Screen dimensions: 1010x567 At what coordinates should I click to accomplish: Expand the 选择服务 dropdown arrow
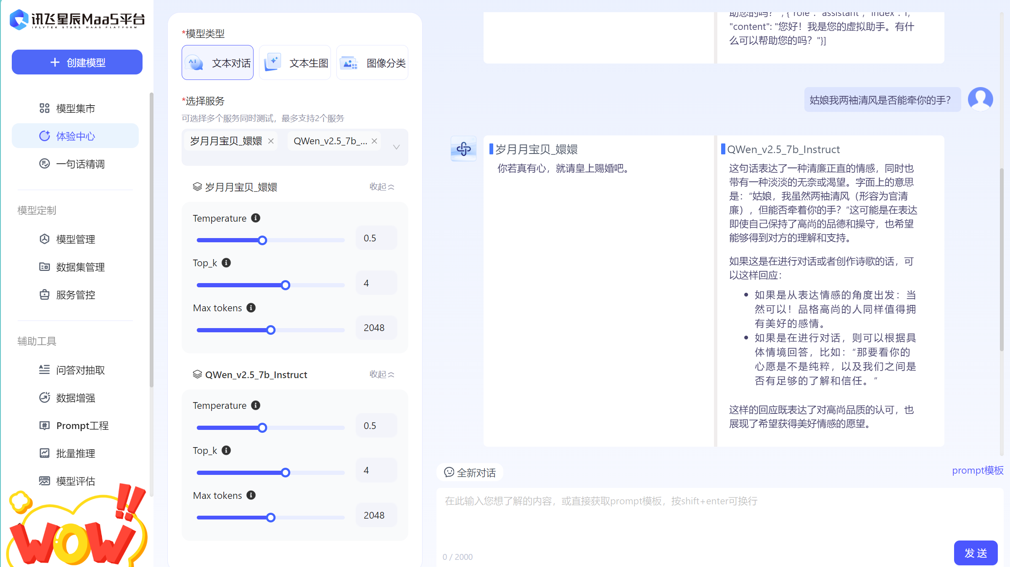[396, 147]
